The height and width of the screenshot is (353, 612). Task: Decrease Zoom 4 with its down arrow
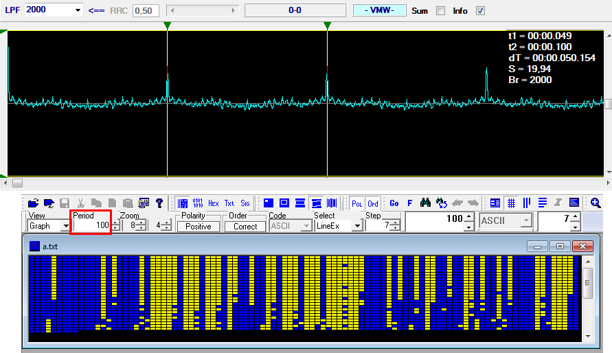[167, 228]
